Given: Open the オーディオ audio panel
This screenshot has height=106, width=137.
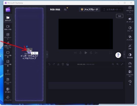Looking at the screenshot, I should tap(130, 20).
